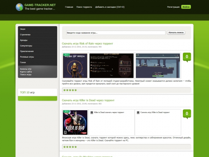The image size is (209, 157).
Task: Rate Risk of Rain with the first rating dot
Action: click(x=64, y=90)
